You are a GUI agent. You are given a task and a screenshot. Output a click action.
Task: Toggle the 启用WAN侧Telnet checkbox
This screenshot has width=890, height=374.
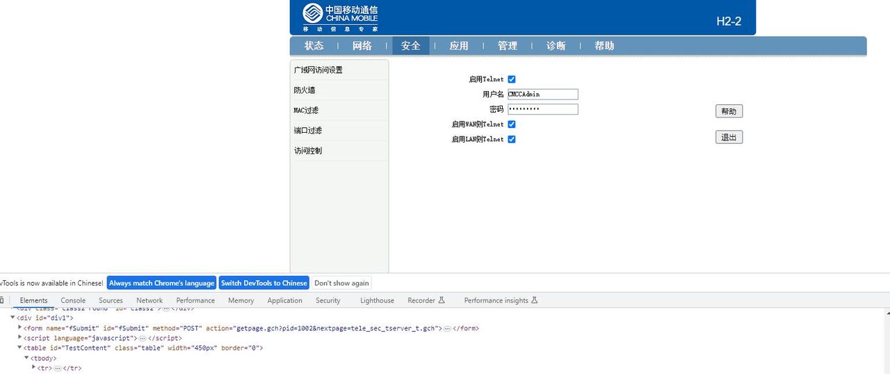(512, 124)
